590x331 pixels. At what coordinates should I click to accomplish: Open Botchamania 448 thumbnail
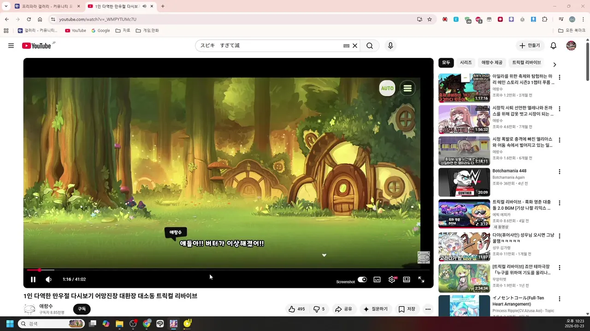(464, 182)
